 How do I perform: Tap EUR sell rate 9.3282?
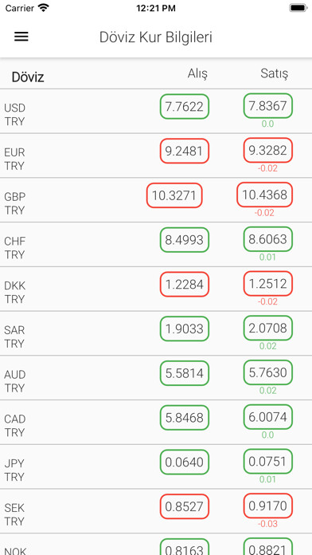coord(268,151)
